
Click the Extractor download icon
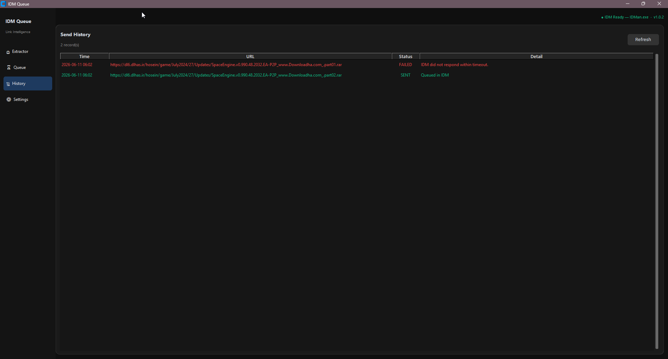coord(8,52)
